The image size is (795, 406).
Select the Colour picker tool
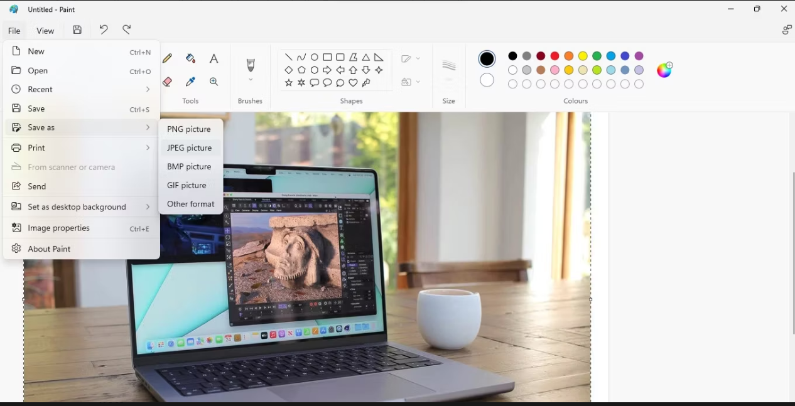pyautogui.click(x=190, y=82)
